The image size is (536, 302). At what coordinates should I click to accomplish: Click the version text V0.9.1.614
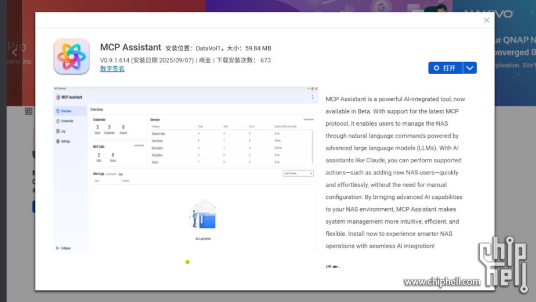coord(114,60)
